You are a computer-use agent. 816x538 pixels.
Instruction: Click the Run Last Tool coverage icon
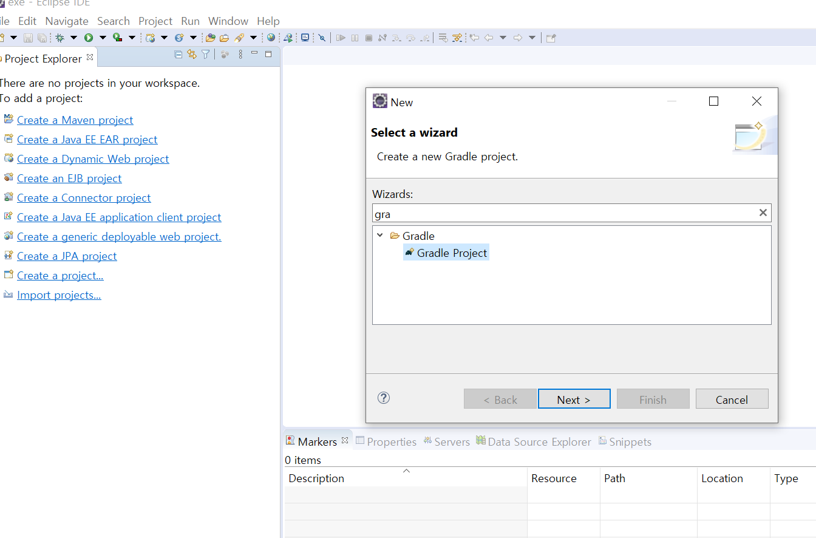[117, 38]
